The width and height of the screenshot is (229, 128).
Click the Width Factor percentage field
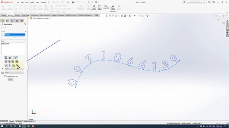14,69
